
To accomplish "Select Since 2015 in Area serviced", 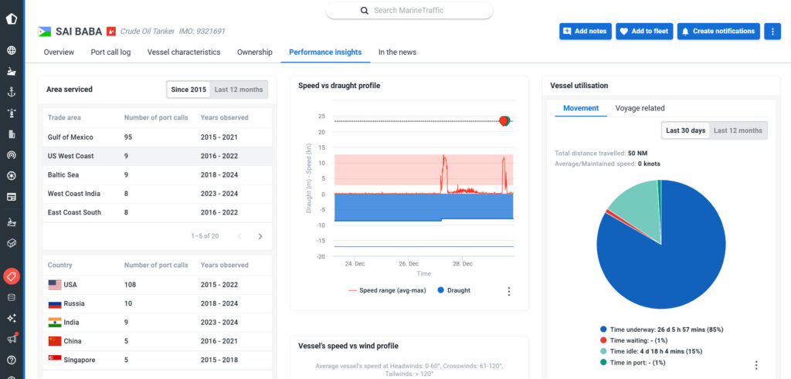I will 188,90.
